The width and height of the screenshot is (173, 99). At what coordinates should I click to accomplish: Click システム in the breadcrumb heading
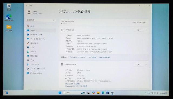click(x=64, y=12)
